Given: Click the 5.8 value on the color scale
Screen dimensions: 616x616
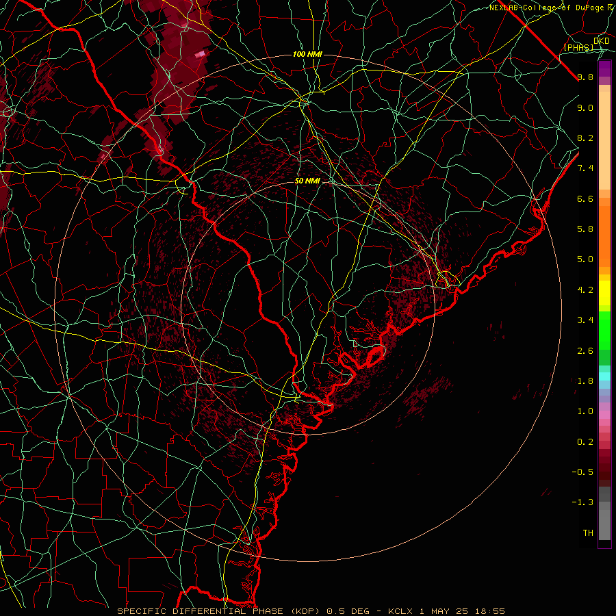Looking at the screenshot, I should click(585, 229).
